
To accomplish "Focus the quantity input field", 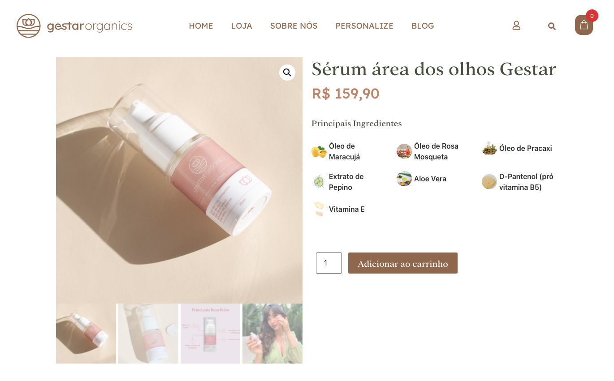I will pyautogui.click(x=329, y=263).
